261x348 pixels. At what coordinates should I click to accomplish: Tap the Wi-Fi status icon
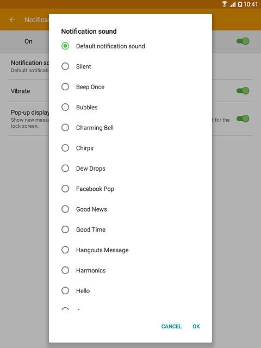click(225, 4)
